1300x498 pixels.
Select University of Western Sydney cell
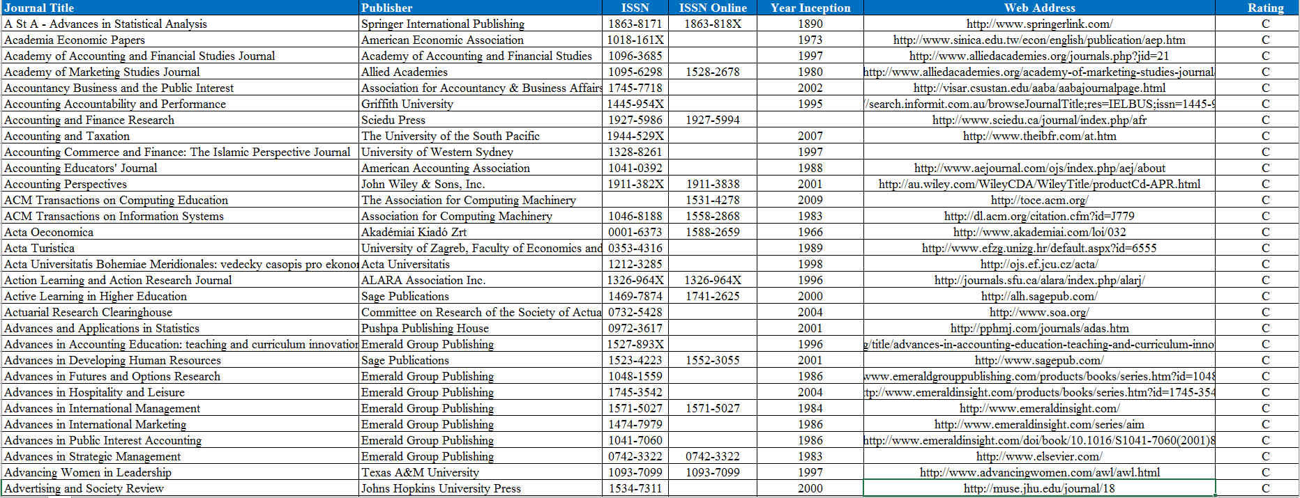pos(481,152)
